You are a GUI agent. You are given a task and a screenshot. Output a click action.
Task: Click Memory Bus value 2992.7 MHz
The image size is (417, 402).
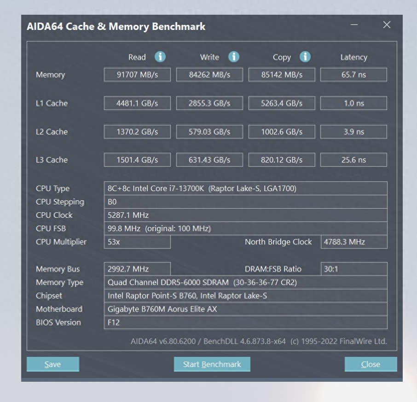(x=137, y=269)
